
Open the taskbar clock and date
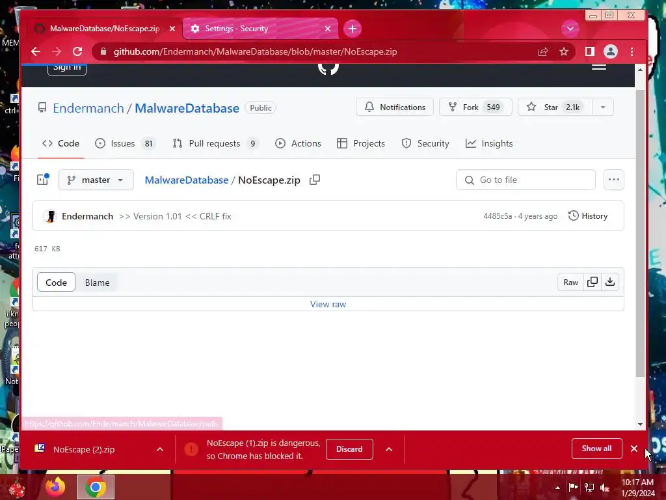point(638,488)
